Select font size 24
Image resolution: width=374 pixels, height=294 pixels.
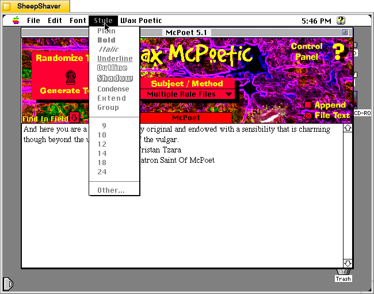[x=115, y=172]
